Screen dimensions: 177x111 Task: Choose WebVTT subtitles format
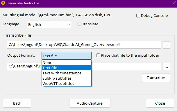[x=67, y=83]
